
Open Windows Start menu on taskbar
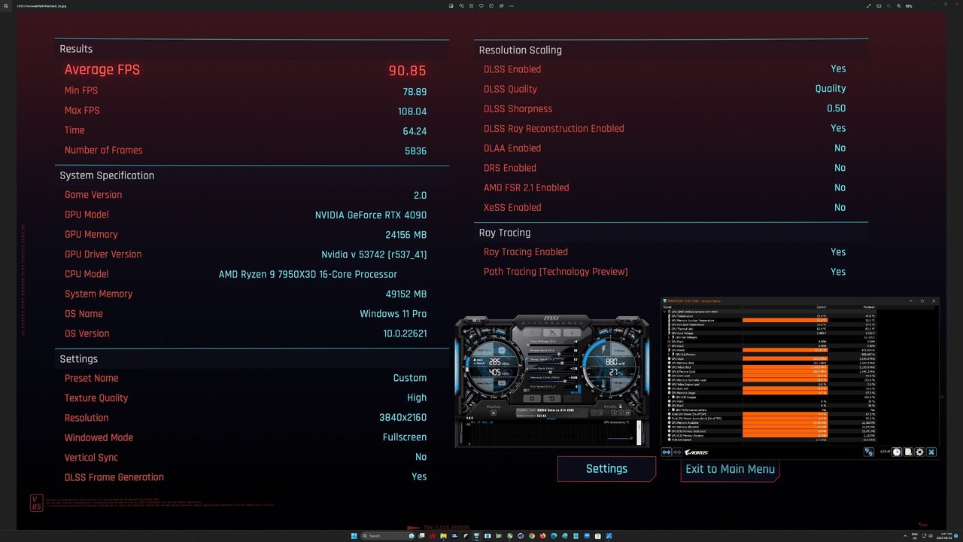(353, 536)
